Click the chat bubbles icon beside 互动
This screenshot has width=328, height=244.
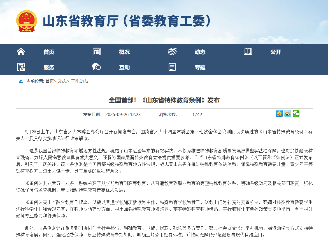pyautogui.click(x=97, y=67)
